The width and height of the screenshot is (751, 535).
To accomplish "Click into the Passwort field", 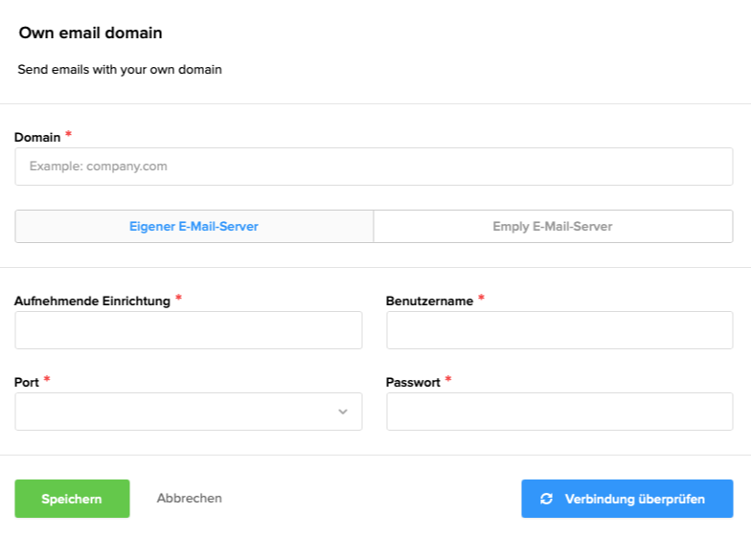I will 559,412.
